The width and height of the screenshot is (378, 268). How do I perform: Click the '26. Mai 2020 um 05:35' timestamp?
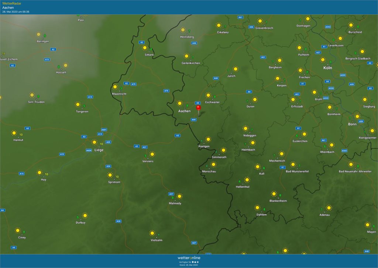point(16,12)
